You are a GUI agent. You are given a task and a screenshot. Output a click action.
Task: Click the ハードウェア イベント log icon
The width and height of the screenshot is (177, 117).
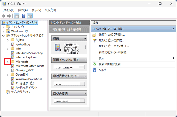click(x=13, y=88)
